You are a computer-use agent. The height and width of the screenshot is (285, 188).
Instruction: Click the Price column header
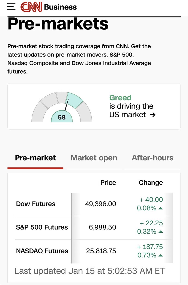click(108, 183)
